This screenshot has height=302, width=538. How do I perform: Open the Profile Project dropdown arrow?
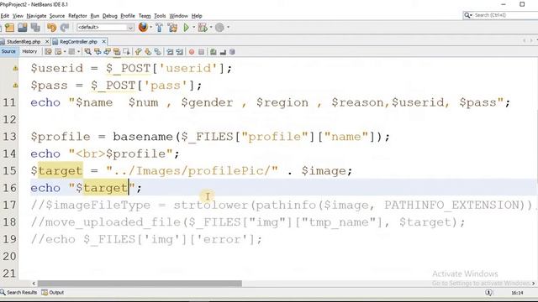228,27
